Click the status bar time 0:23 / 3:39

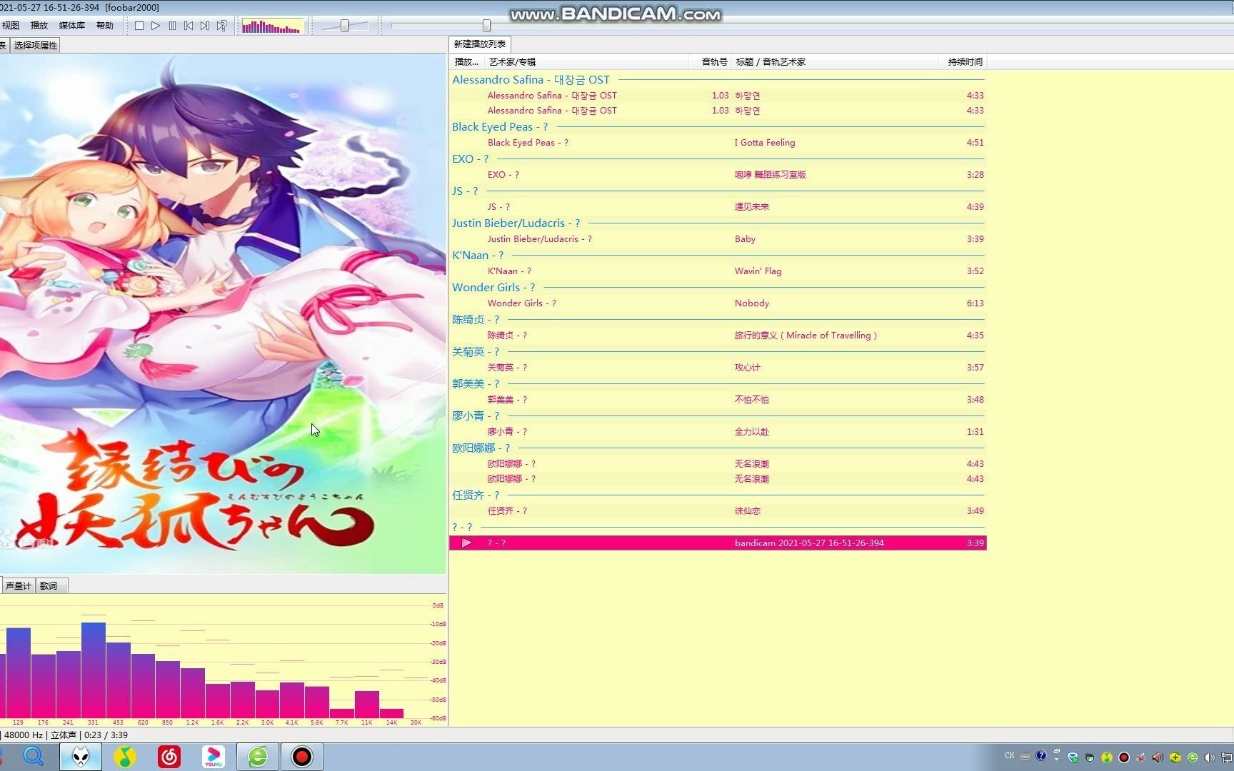[105, 735]
